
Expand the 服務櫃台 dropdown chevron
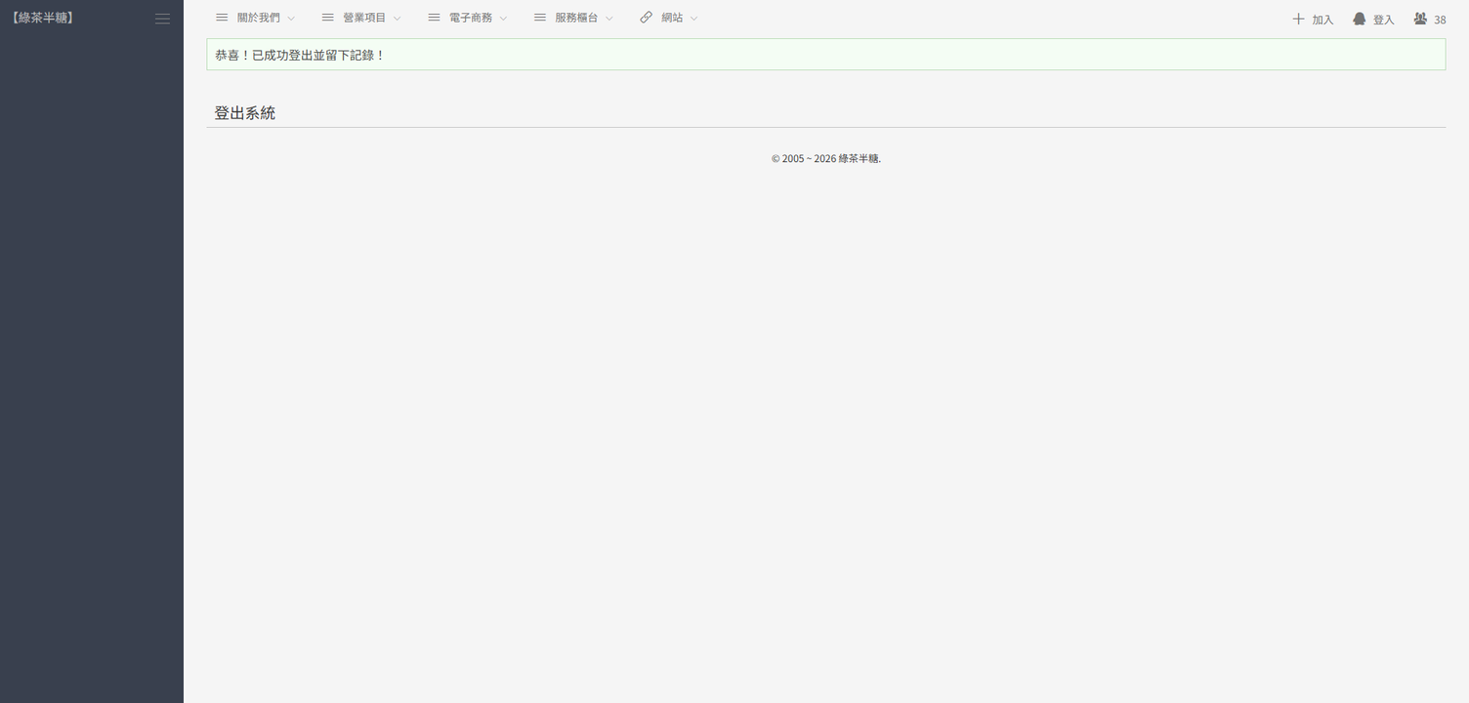coord(609,19)
